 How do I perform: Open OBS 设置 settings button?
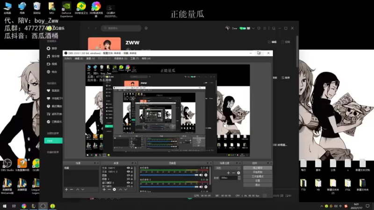(x=258, y=181)
